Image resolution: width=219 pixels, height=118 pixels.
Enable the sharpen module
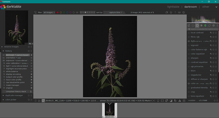click(x=189, y=58)
